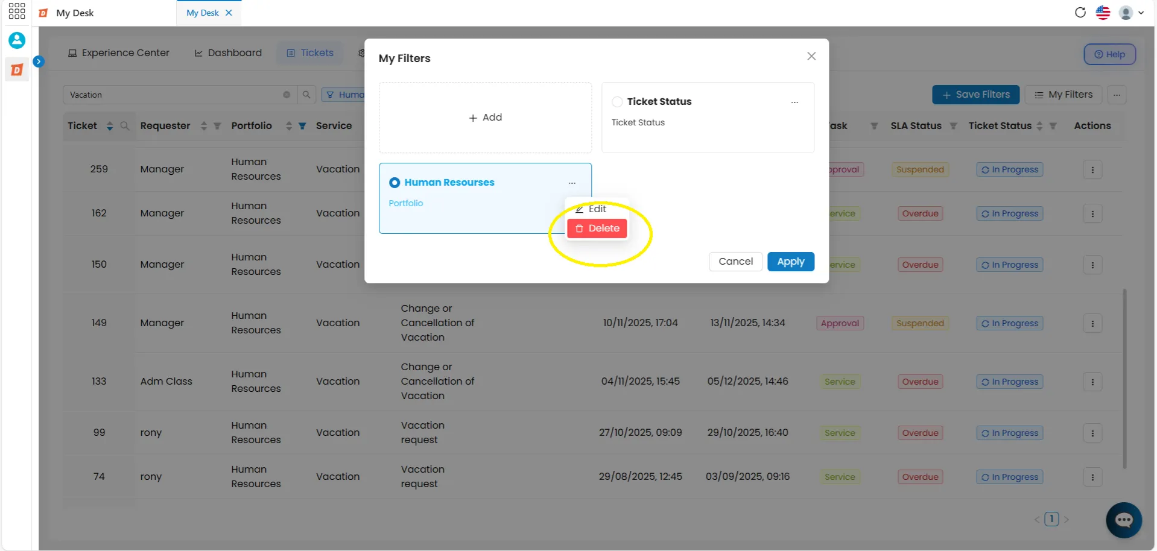This screenshot has width=1157, height=551.
Task: Open the apps grid launcher icon
Action: click(17, 11)
